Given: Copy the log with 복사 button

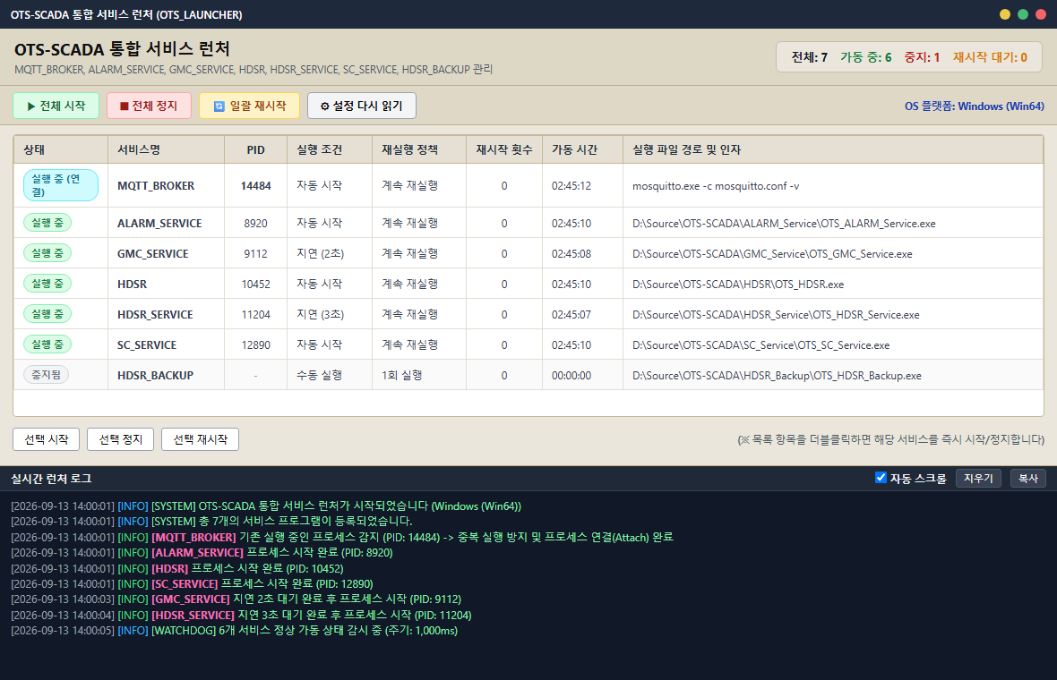Looking at the screenshot, I should (1028, 478).
